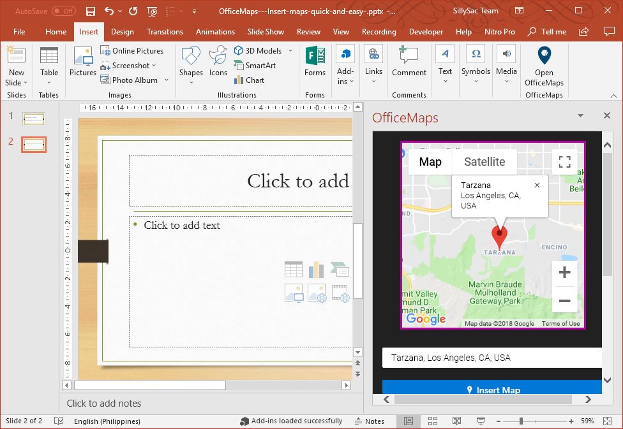Zoom in on the map with plus button
The image size is (623, 429).
(x=564, y=273)
